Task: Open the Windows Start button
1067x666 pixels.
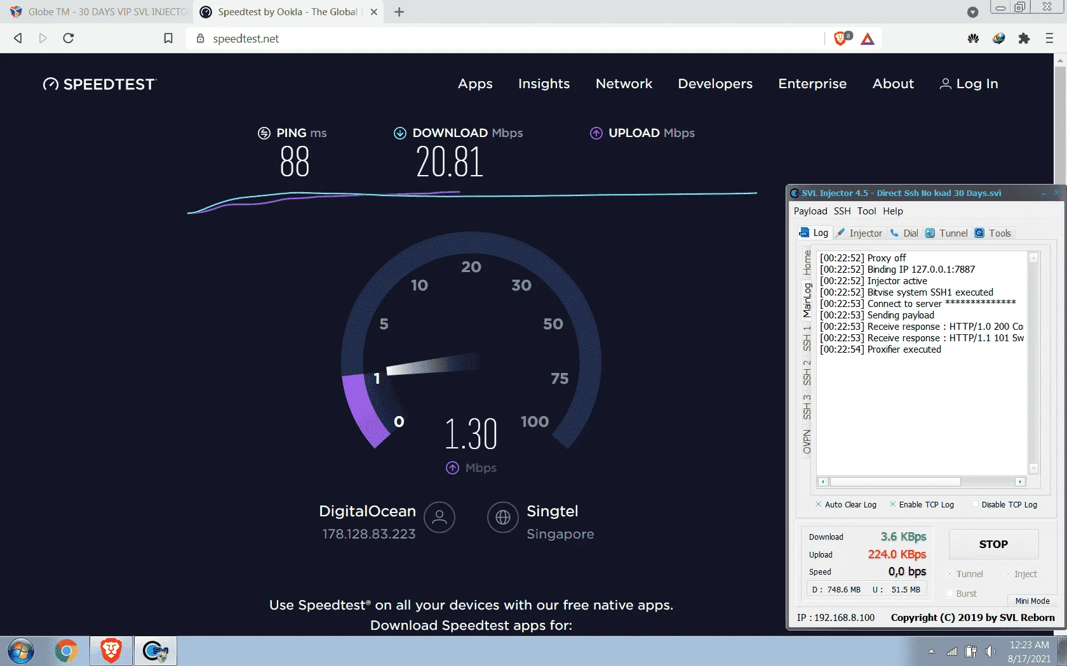Action: click(21, 651)
